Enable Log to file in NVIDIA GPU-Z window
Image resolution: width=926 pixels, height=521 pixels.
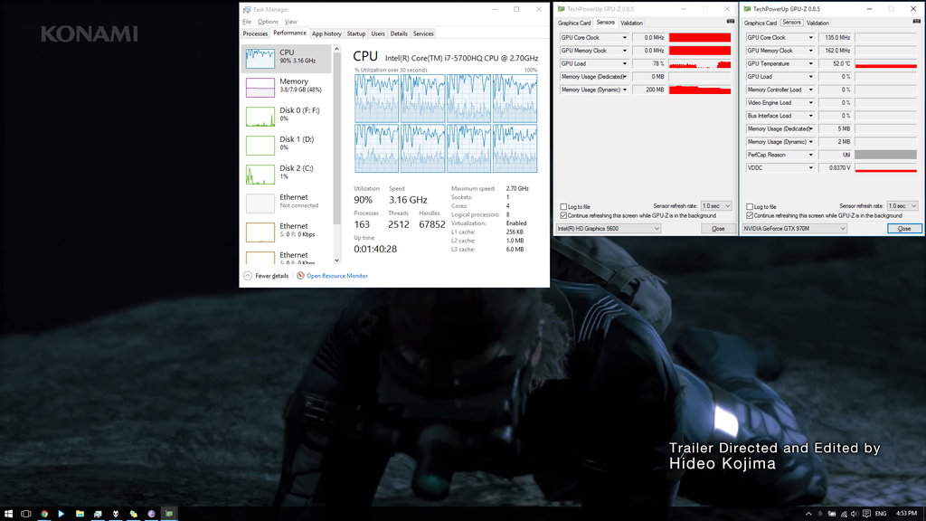tap(750, 207)
